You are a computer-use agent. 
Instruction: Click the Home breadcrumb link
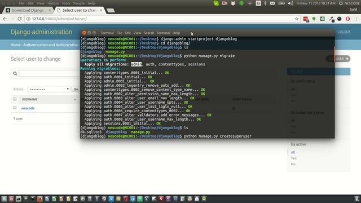(15, 45)
